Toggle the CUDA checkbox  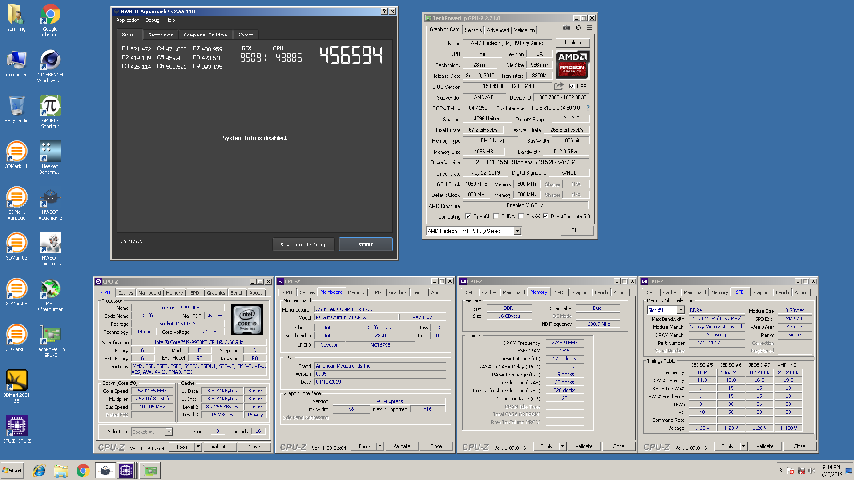click(496, 216)
